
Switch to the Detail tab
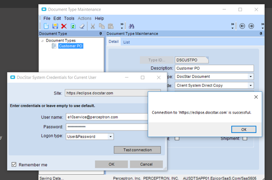(113, 42)
